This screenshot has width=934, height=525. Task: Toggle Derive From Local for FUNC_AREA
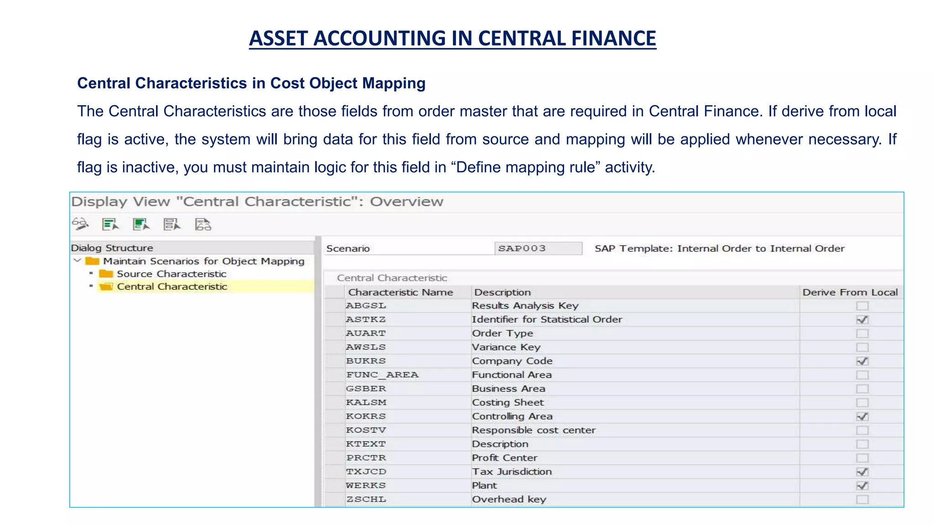tap(862, 375)
